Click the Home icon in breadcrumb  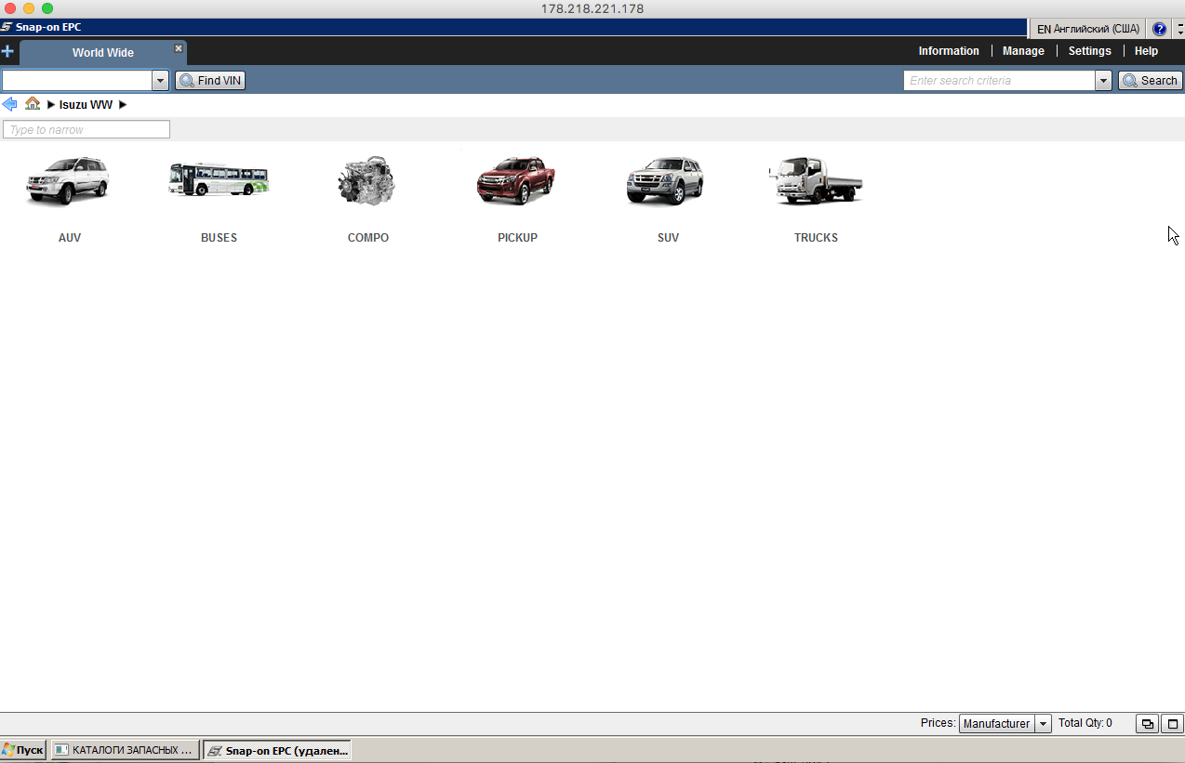point(33,104)
